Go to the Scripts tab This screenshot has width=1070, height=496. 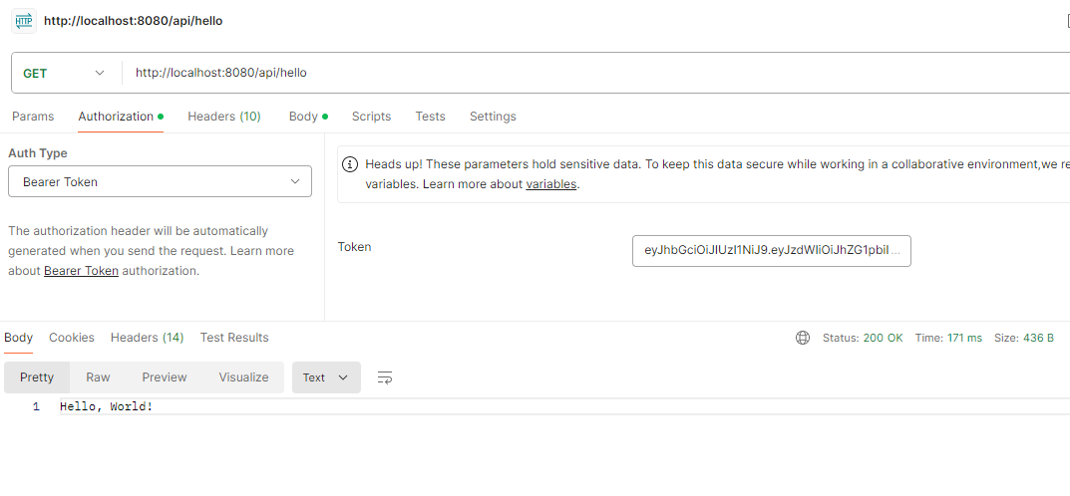pyautogui.click(x=371, y=117)
